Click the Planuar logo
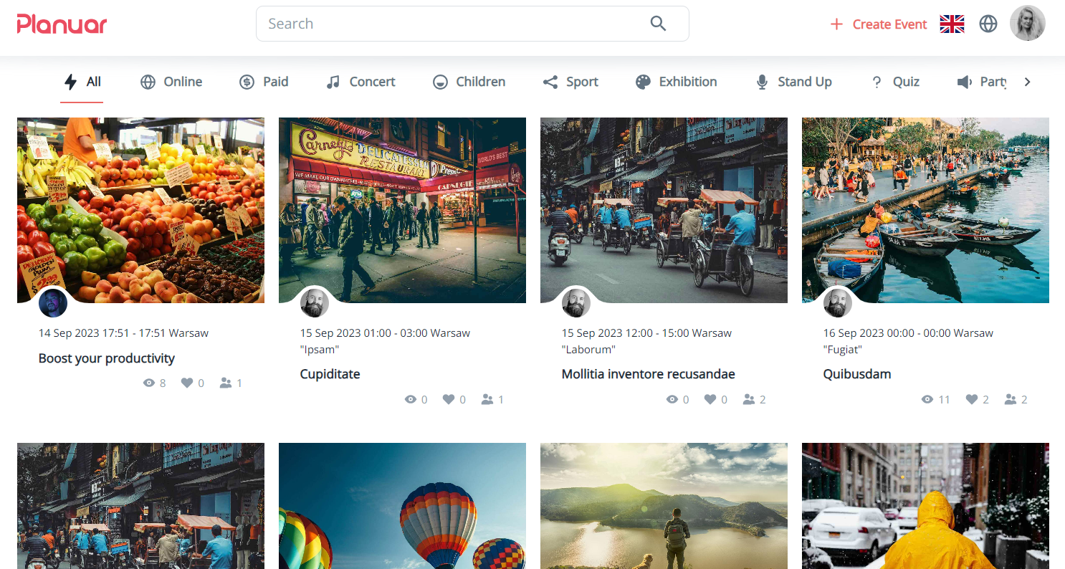The width and height of the screenshot is (1065, 569). pyautogui.click(x=62, y=24)
